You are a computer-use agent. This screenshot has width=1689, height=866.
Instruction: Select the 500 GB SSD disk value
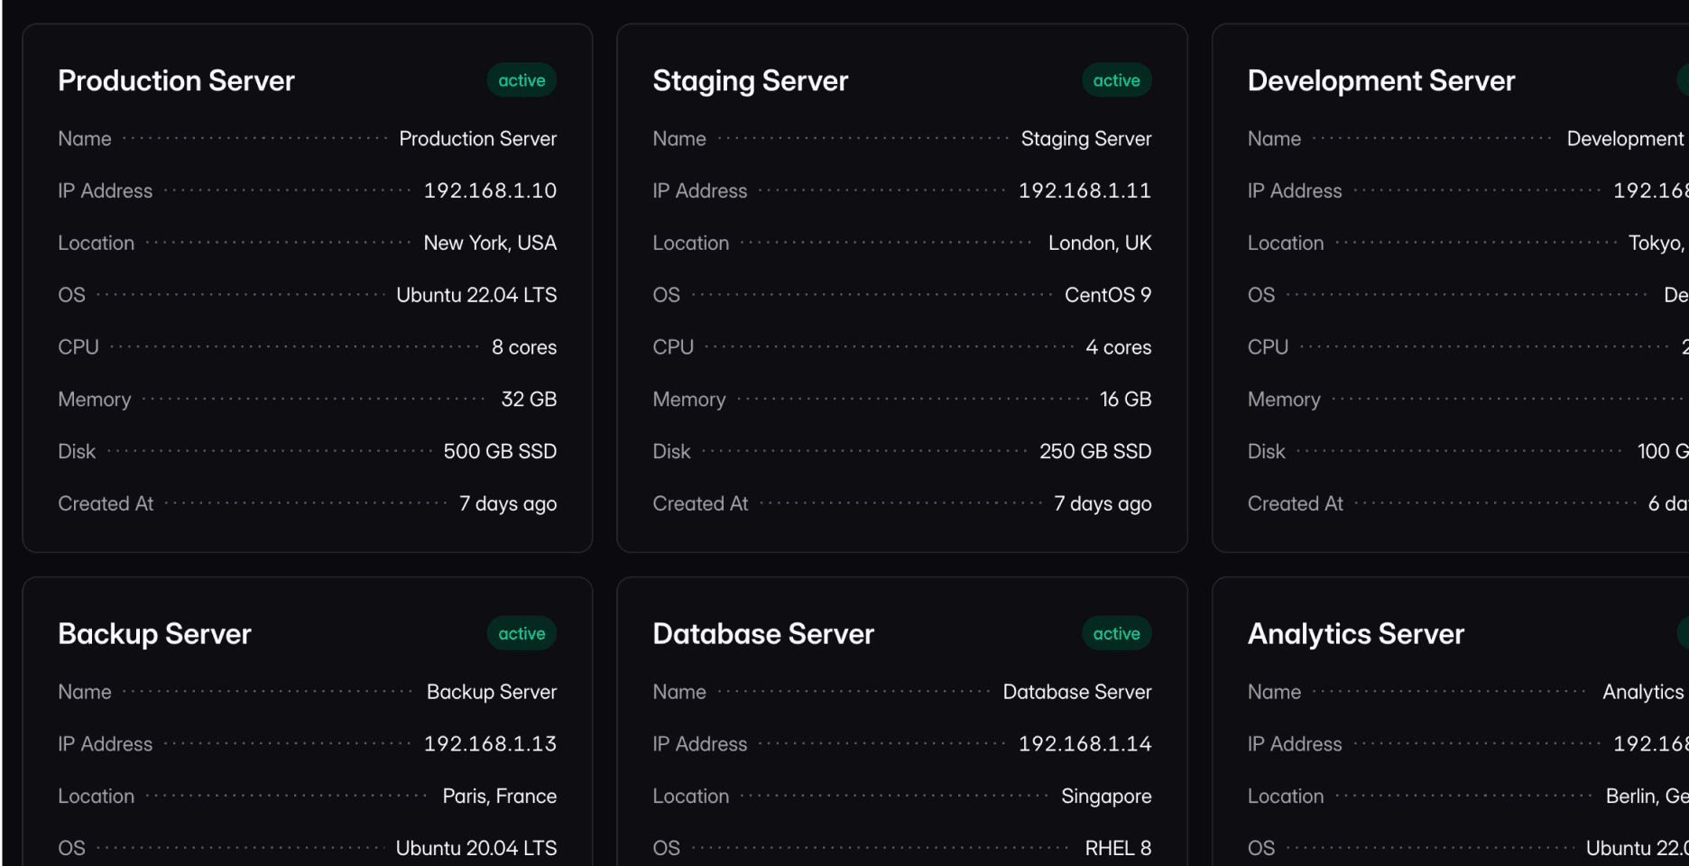click(500, 451)
